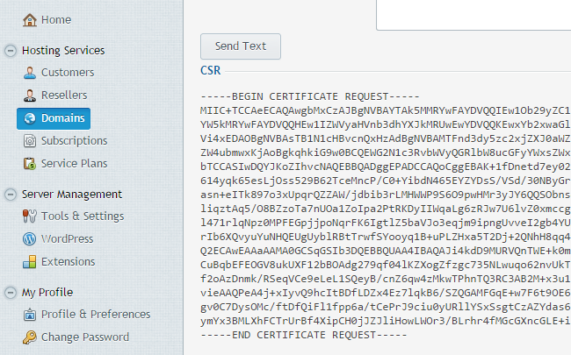Click the Send Text button
Viewport: 571px width, 355px height.
(241, 46)
